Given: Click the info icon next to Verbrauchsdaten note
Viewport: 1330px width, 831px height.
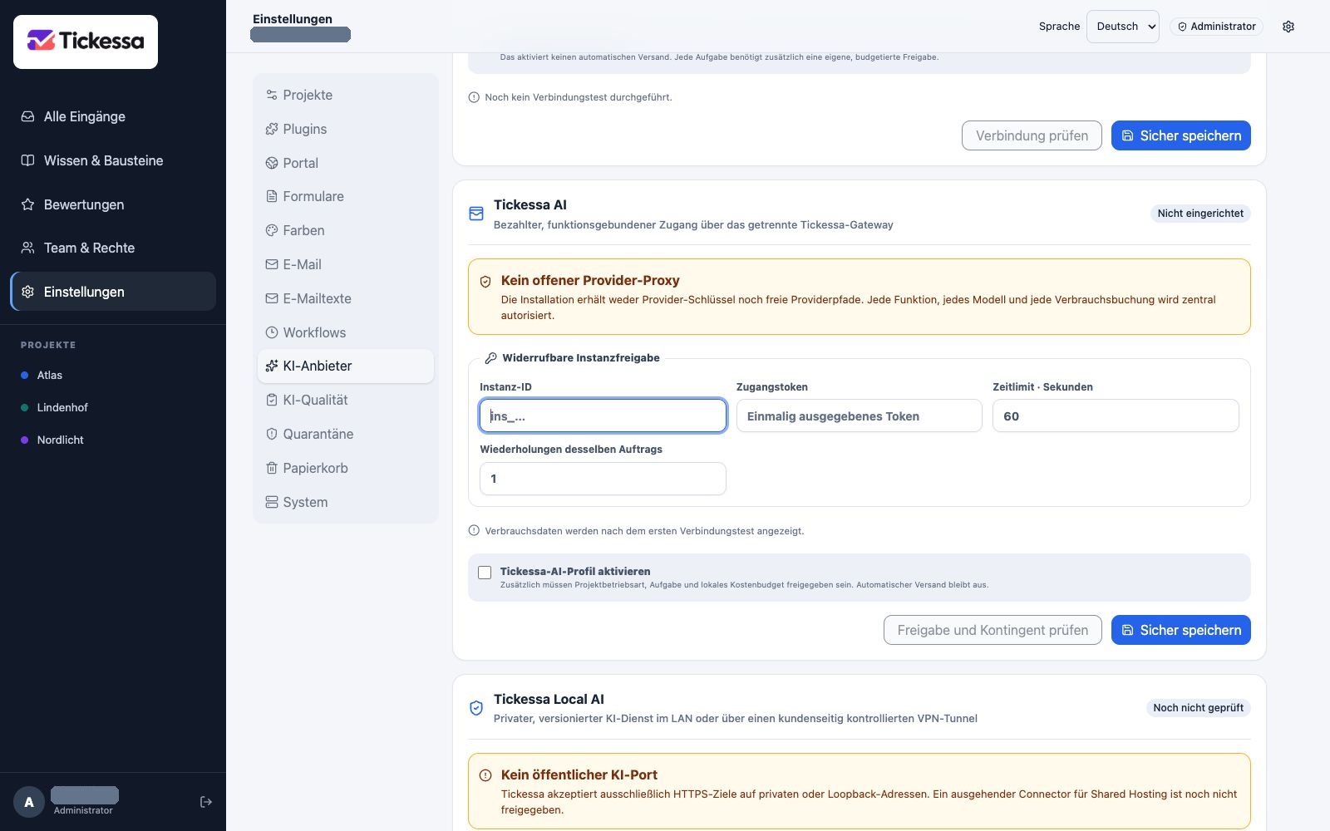Looking at the screenshot, I should tap(474, 530).
